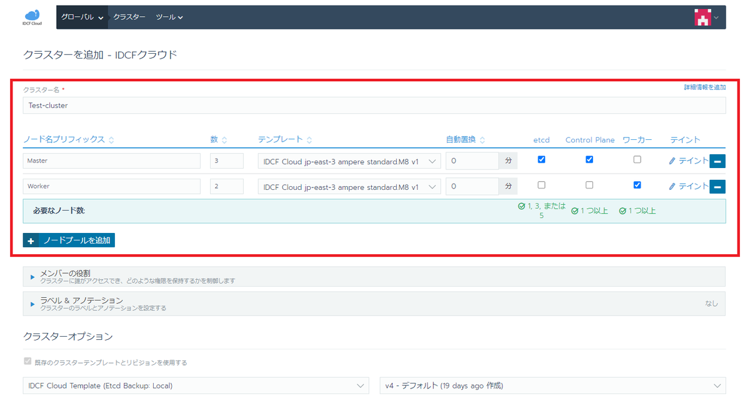This screenshot has height=401, width=750.
Task: Expand the ラベル & アノテーション section
Action: point(374,304)
